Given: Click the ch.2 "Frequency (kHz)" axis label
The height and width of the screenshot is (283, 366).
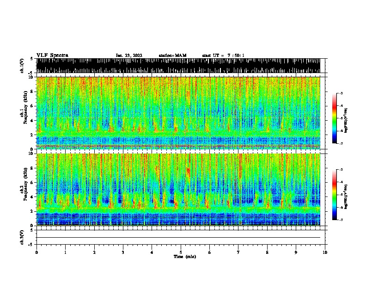Looking at the screenshot, I should pos(25,184).
